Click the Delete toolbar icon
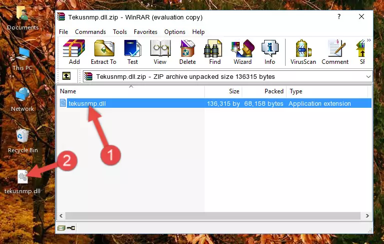Viewport: 384px width, 244px height. pos(188,52)
